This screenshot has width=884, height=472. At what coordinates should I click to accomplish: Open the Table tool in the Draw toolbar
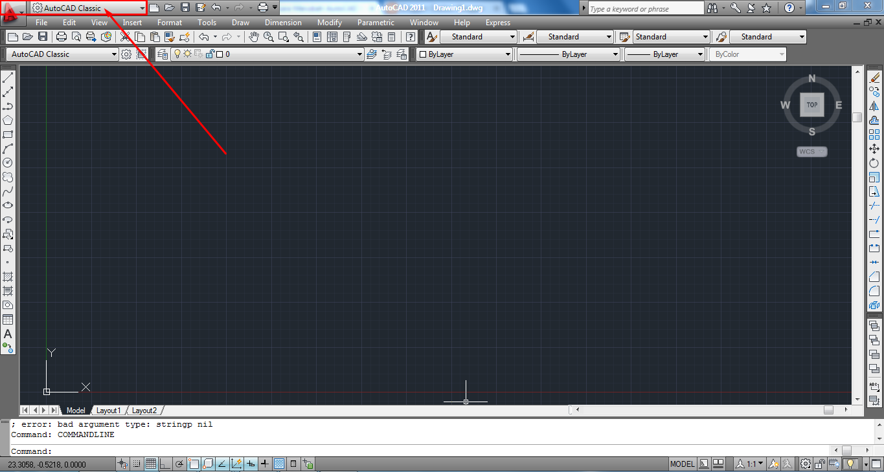click(8, 319)
